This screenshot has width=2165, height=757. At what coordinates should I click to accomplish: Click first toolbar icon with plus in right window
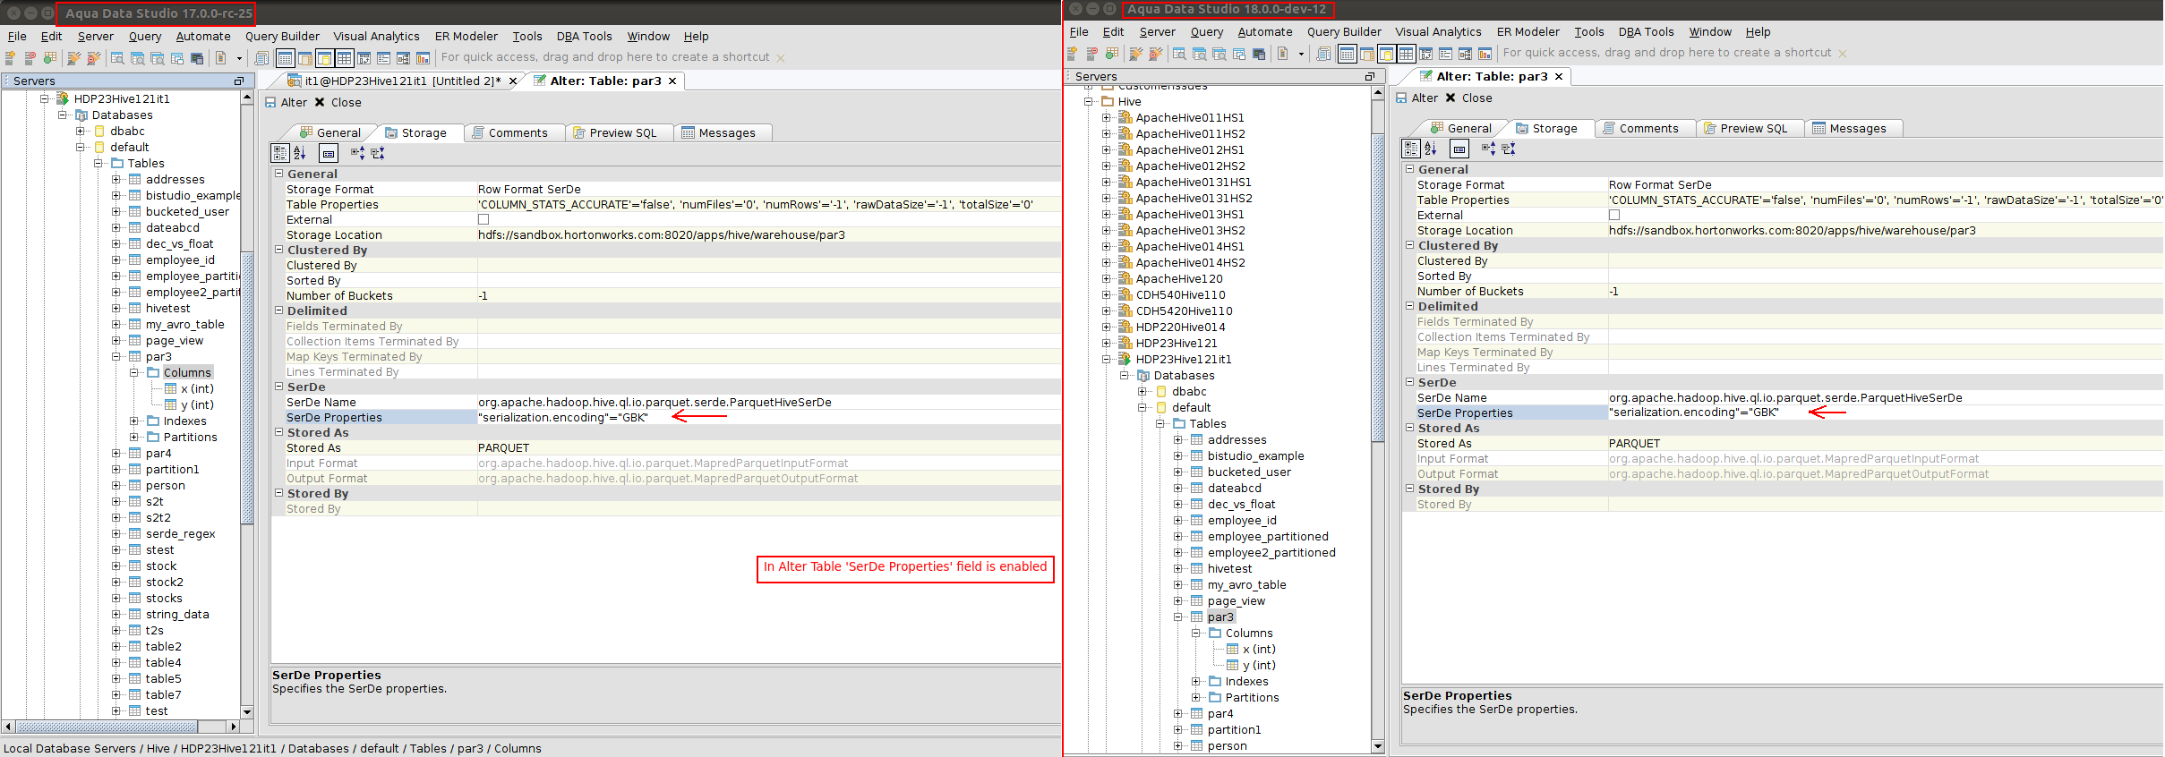1073,54
